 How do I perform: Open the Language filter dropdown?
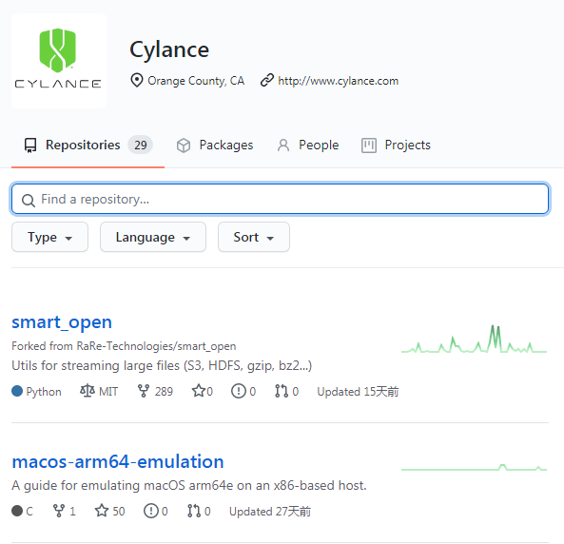pyautogui.click(x=153, y=237)
